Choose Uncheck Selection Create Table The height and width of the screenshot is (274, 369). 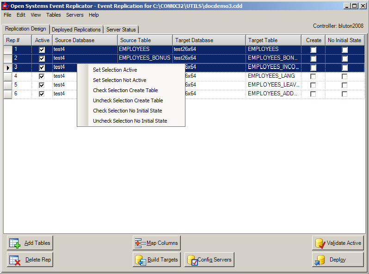tap(131, 100)
